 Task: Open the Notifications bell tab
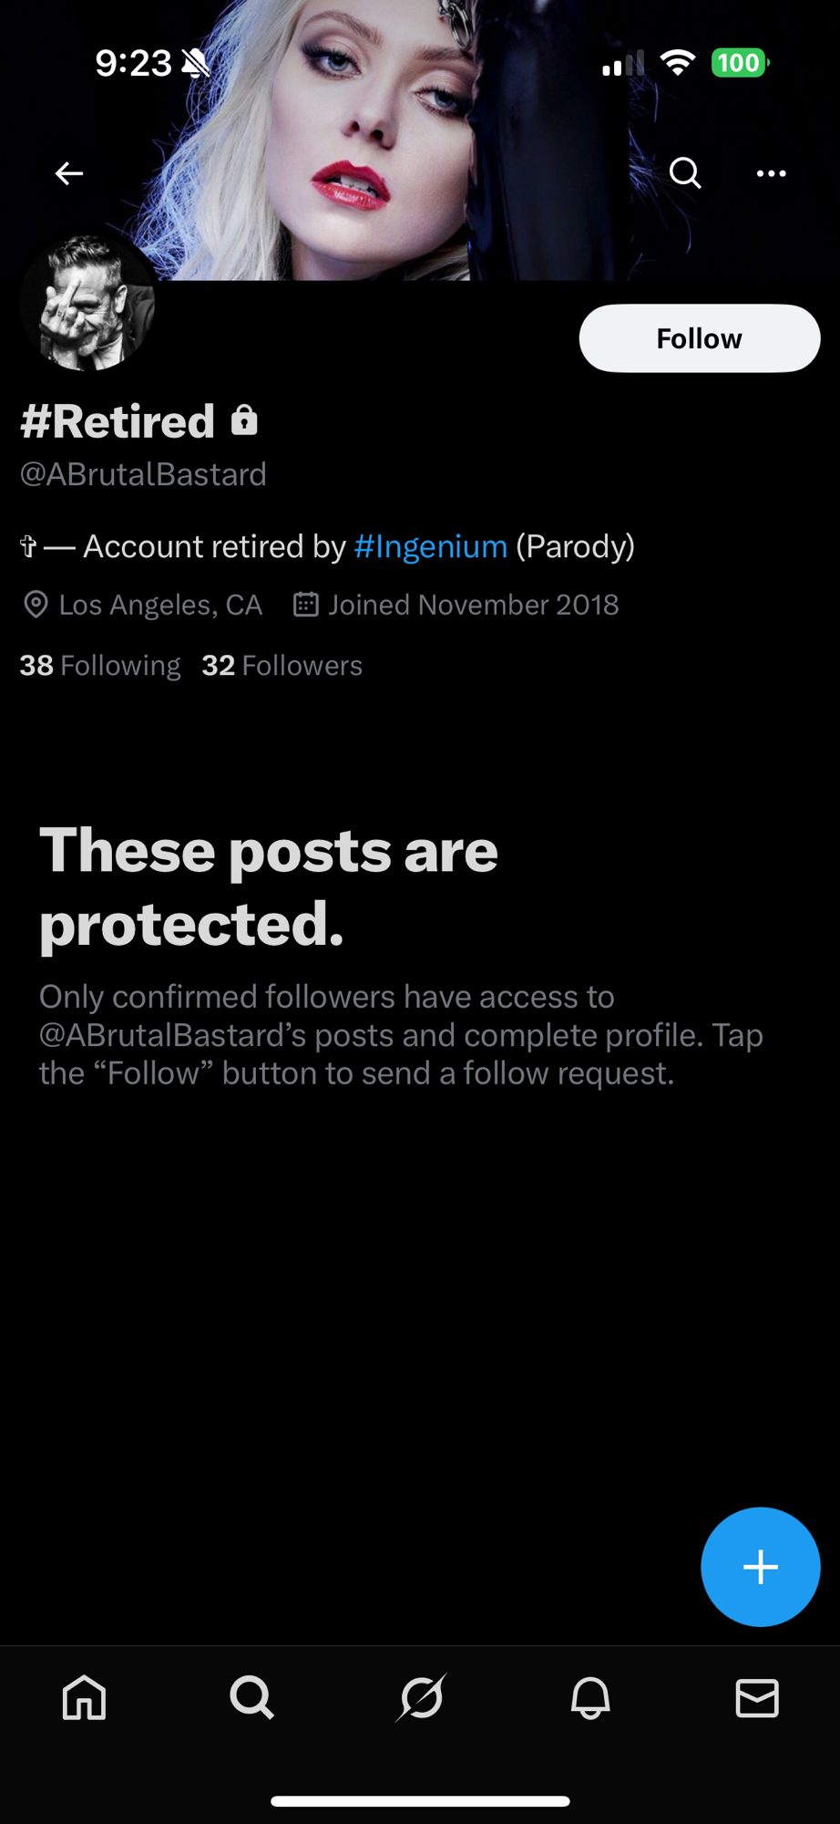pos(590,1698)
